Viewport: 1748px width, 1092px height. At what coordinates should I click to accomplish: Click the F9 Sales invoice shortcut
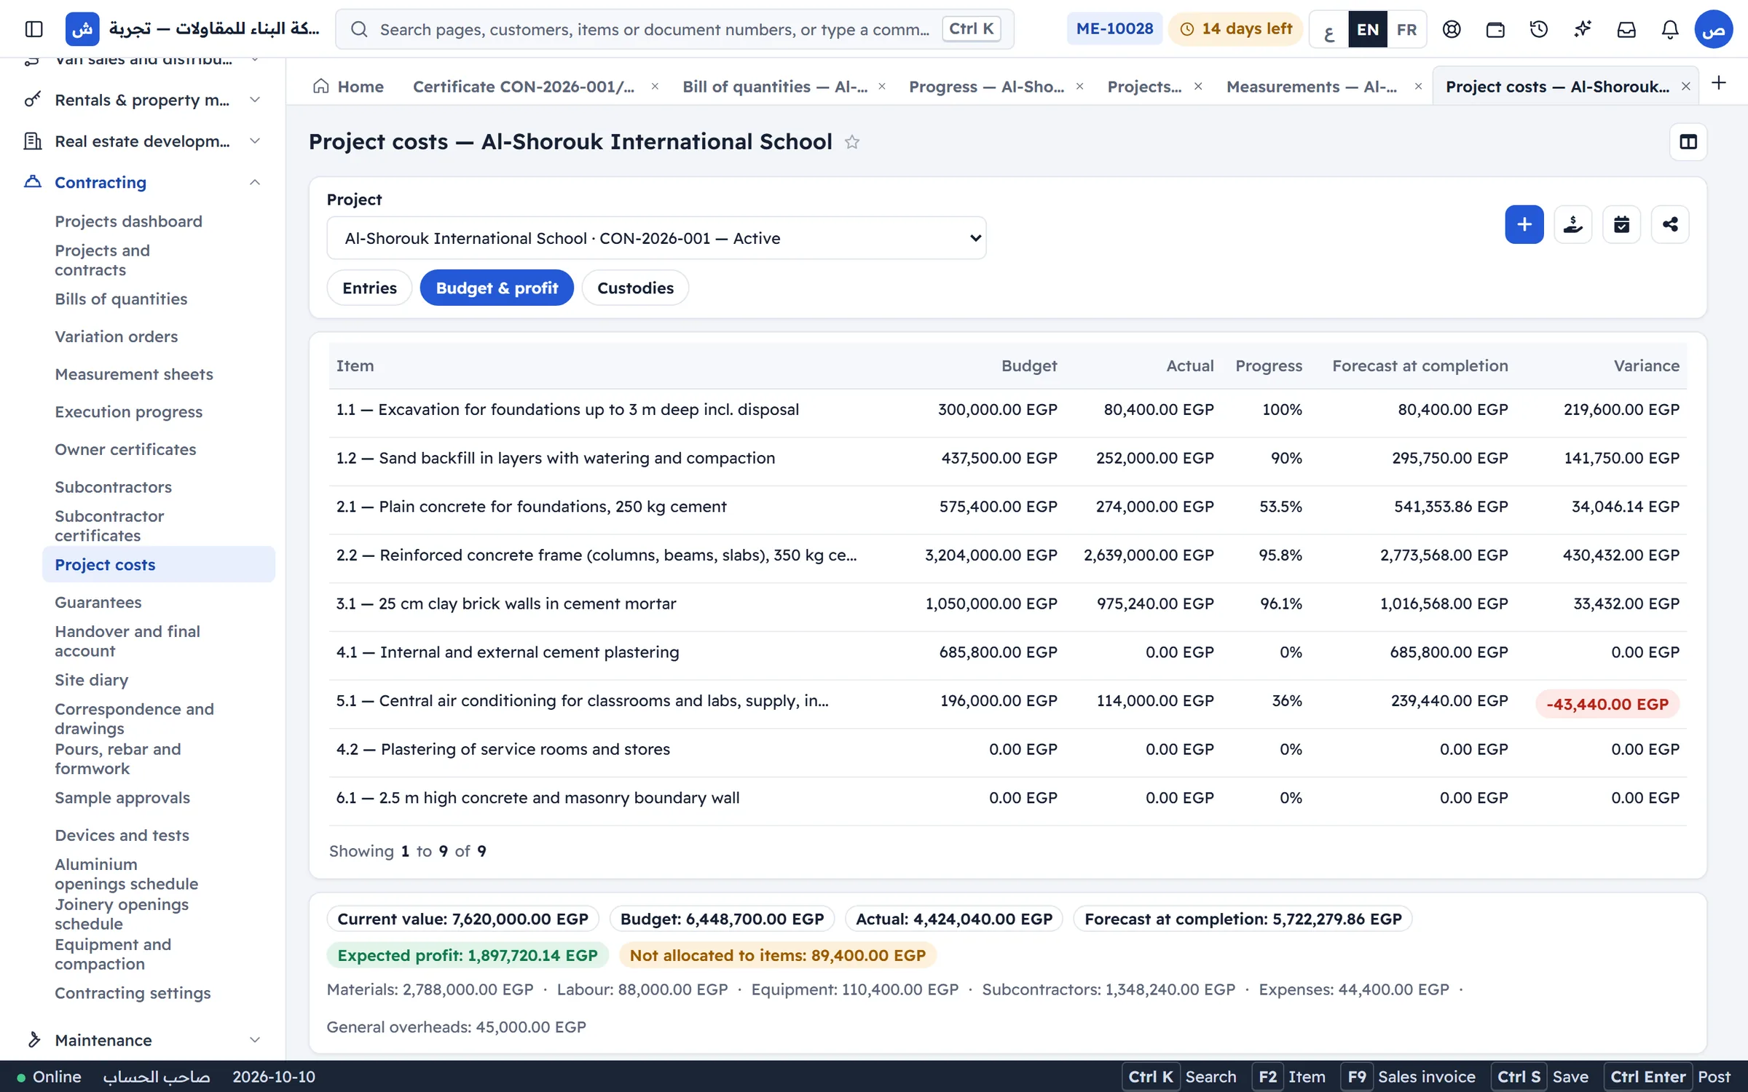pyautogui.click(x=1409, y=1077)
